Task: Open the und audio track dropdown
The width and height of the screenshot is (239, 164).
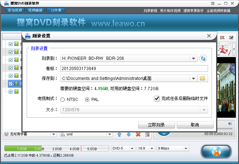Action: (x=110, y=134)
